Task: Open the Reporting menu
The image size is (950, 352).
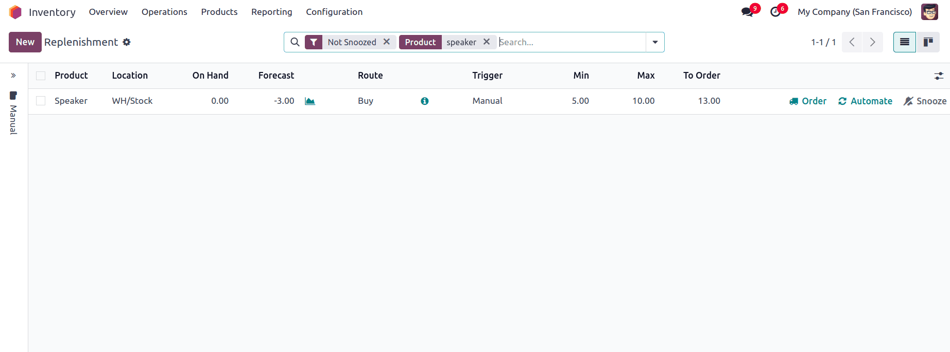Action: [272, 12]
